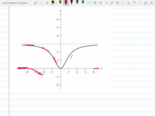Open the notifications bell
155x116 pixels.
click(x=129, y=3)
